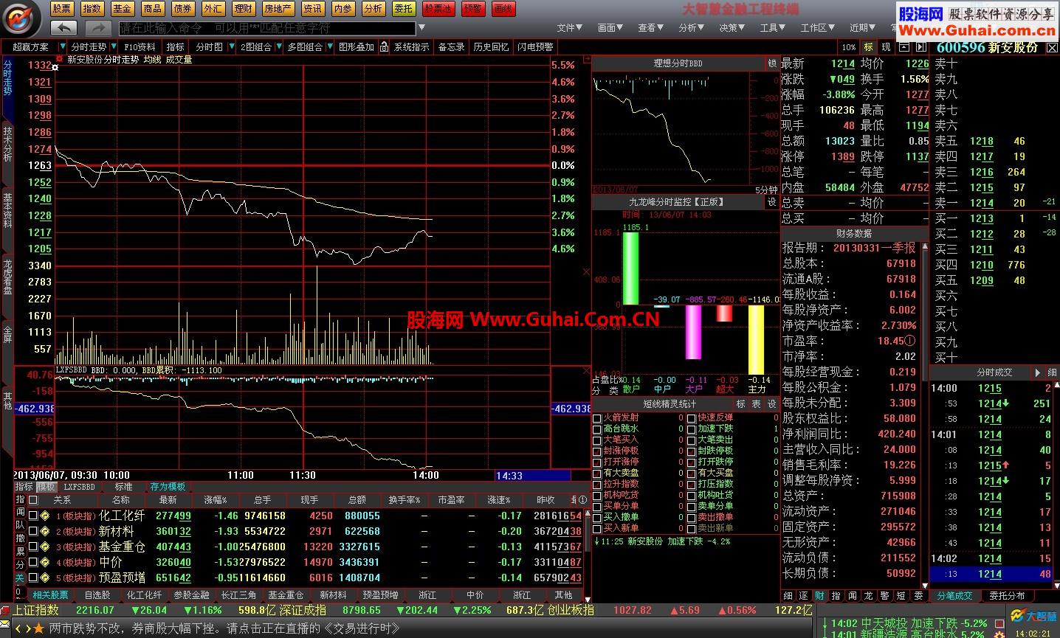The width and height of the screenshot is (1060, 638).
Task: Toggle the 火箭发射 checkbox
Action: [597, 419]
